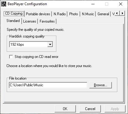128x114 pixels.
Task: Open the Harddisk copying quality dropdown arrow
Action: 50,45
